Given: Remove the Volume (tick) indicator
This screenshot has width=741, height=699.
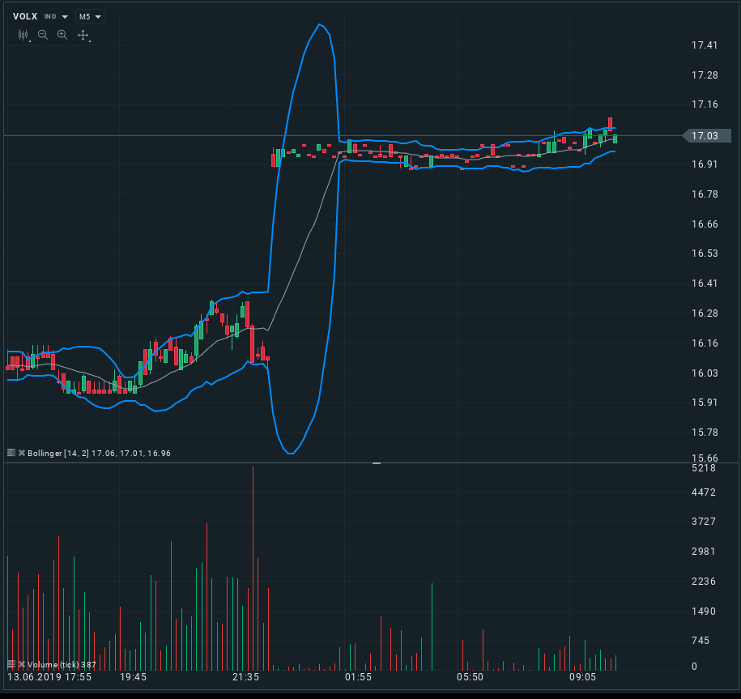Looking at the screenshot, I should pos(22,664).
